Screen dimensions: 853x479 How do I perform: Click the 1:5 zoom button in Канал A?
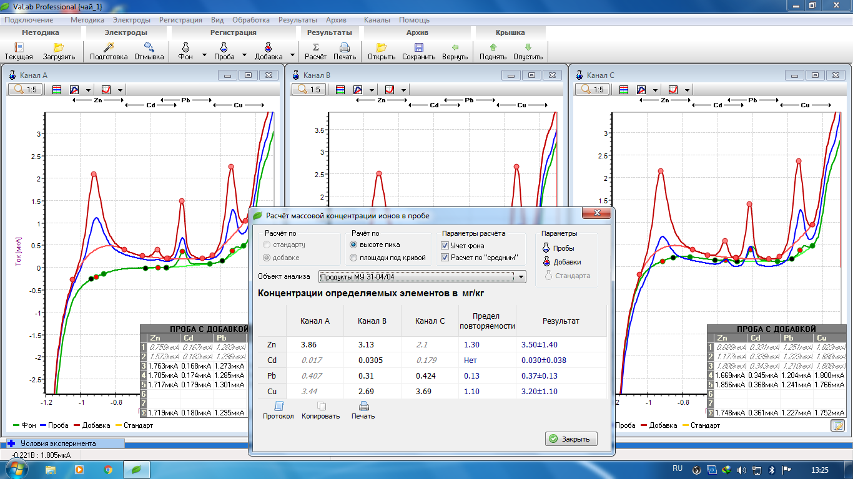[26, 90]
